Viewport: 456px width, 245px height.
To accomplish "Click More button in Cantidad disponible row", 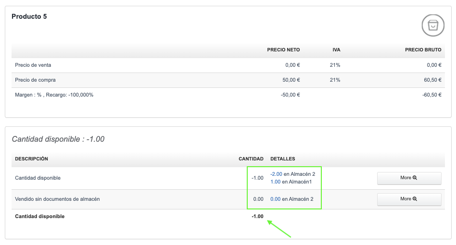I will pos(409,178).
